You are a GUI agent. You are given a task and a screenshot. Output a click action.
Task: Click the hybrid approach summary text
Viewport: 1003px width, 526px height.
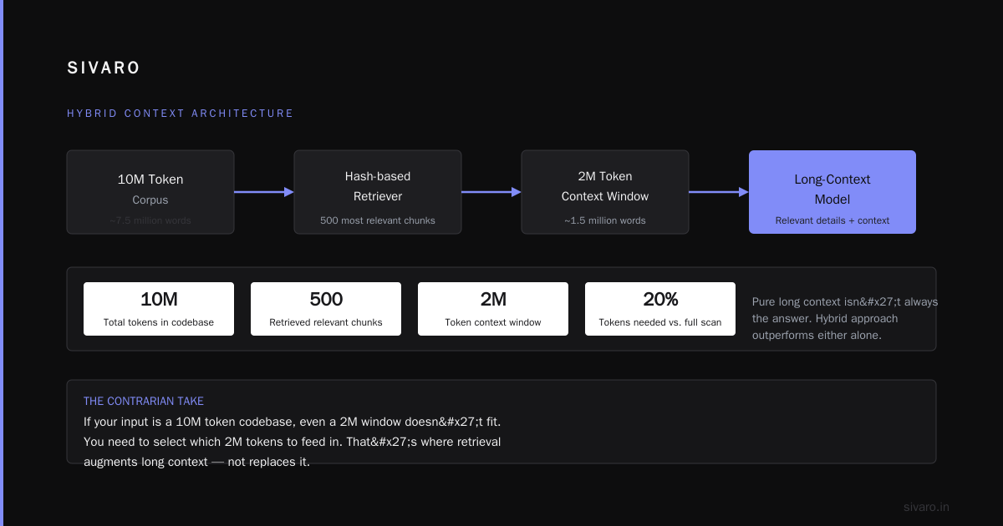coord(845,319)
